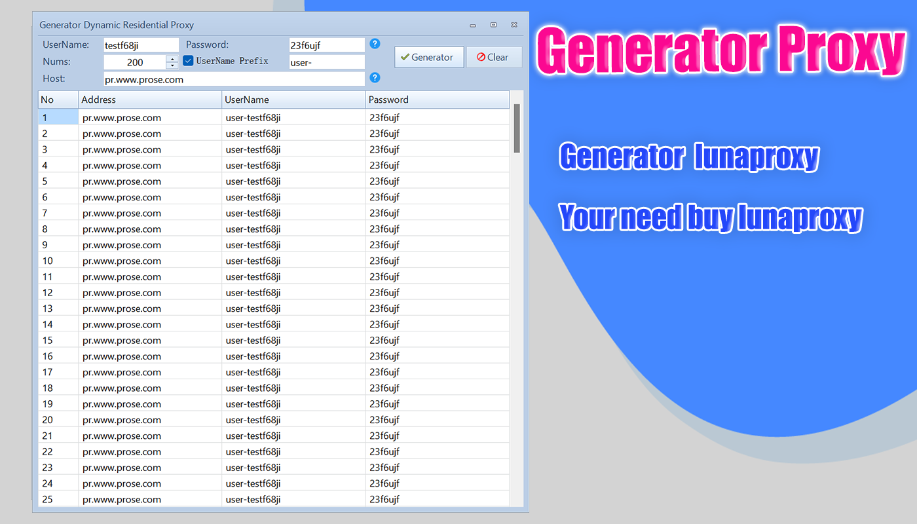The height and width of the screenshot is (524, 917).
Task: Click the Clear button
Action: pos(494,57)
